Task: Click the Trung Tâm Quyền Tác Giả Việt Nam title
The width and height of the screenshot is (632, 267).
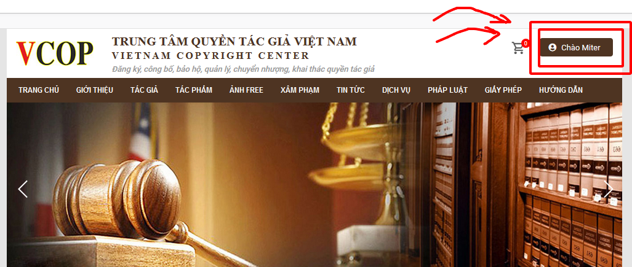Action: click(234, 41)
